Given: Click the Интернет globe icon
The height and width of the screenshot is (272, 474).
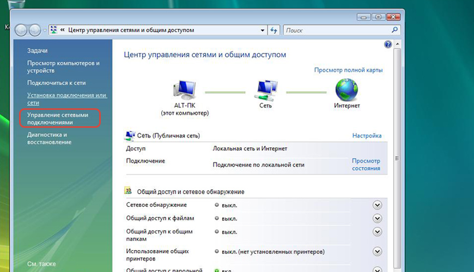Looking at the screenshot, I should (347, 90).
